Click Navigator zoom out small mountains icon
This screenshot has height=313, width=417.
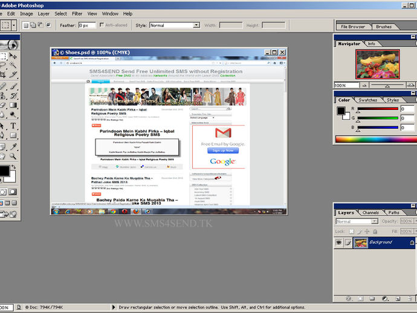[x=364, y=85]
